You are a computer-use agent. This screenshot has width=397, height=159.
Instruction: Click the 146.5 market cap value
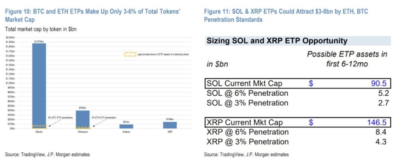pyautogui.click(x=376, y=123)
